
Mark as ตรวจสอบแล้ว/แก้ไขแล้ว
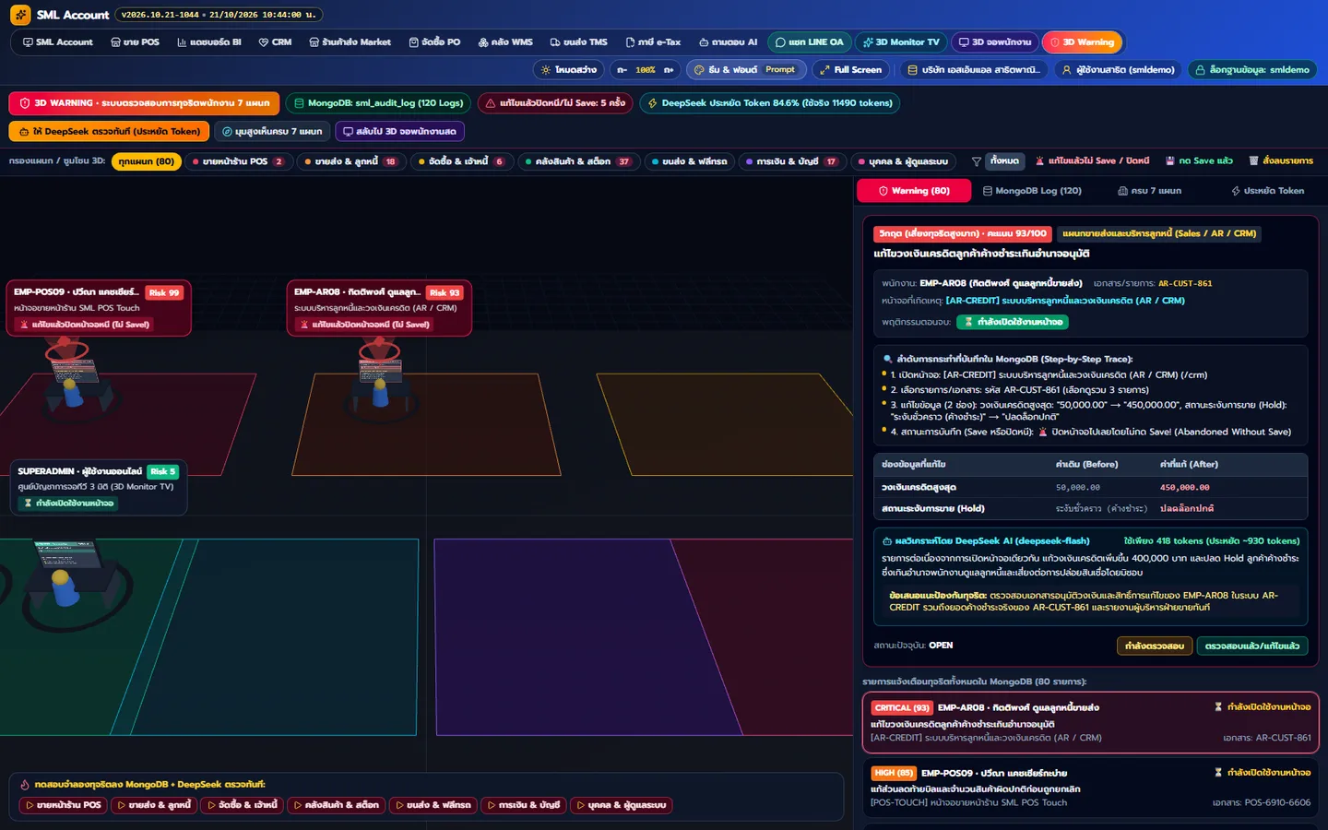tap(1252, 646)
